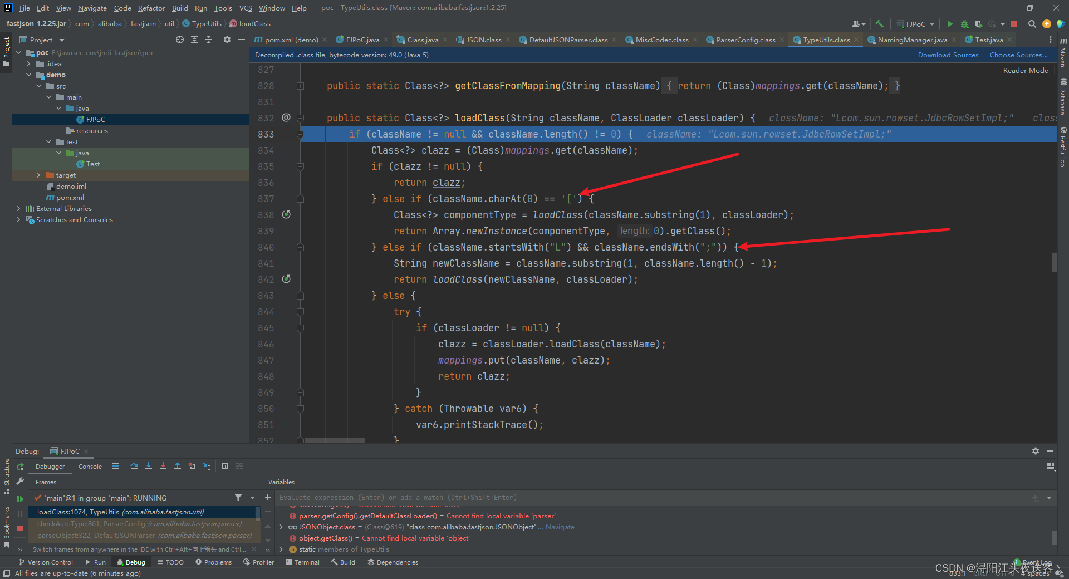This screenshot has height=579, width=1069.
Task: Open the profiler run options arrow
Action: (1002, 24)
